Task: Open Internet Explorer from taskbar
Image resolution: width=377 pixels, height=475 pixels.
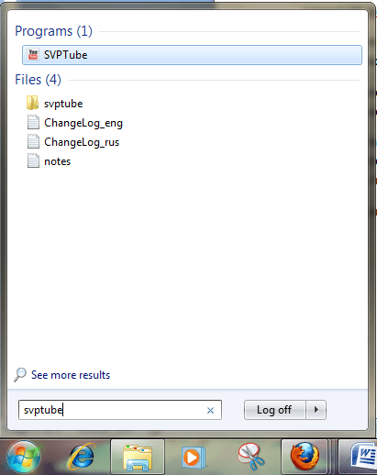Action: coord(82,458)
